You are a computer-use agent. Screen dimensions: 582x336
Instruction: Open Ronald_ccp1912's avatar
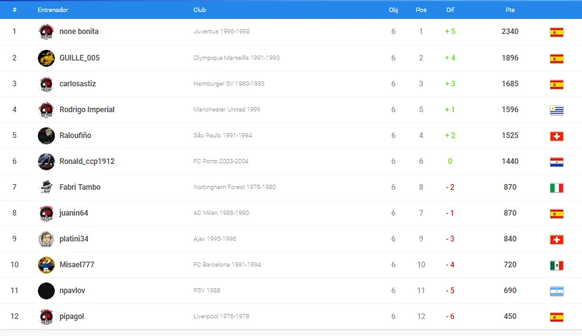46,161
